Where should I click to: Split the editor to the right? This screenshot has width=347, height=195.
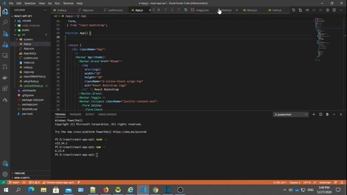[x=334, y=10]
